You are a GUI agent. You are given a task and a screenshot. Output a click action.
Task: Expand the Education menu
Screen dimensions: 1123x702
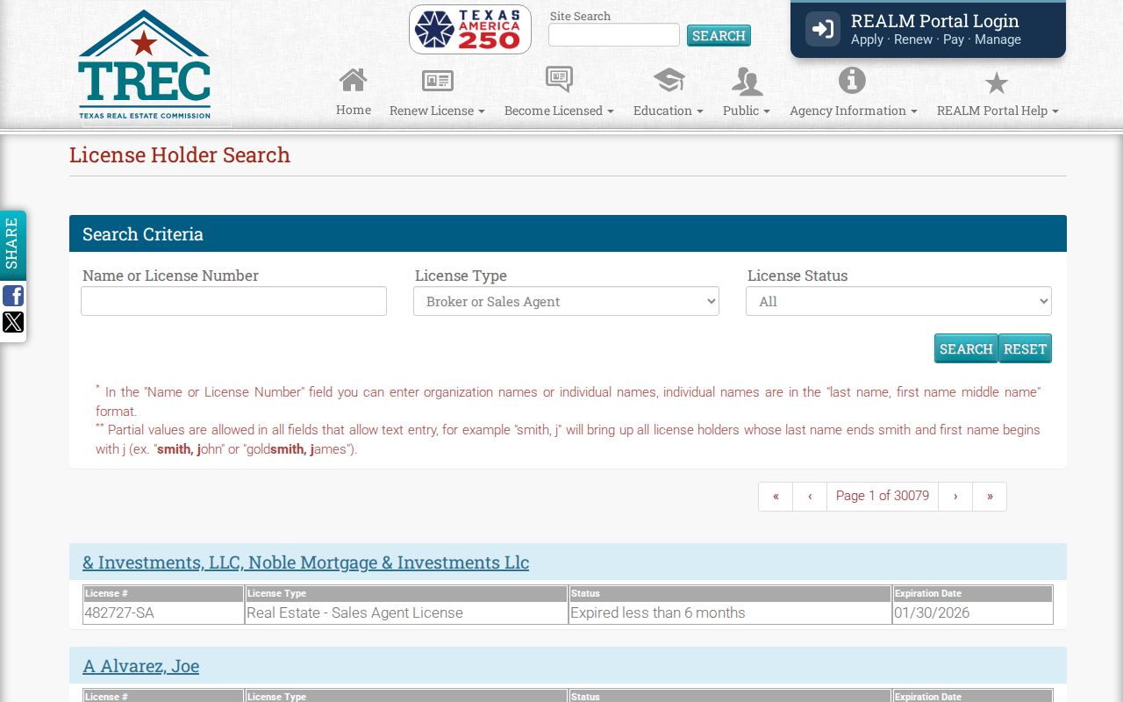(x=669, y=111)
